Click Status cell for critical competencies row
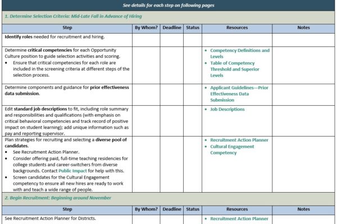The height and width of the screenshot is (224, 337). [x=193, y=65]
